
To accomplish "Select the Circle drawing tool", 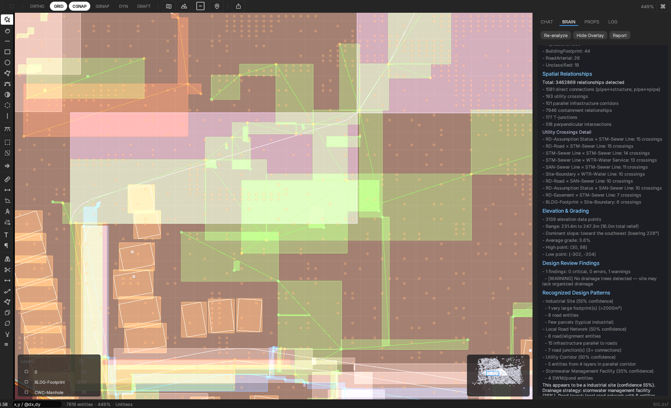I will [x=7, y=63].
